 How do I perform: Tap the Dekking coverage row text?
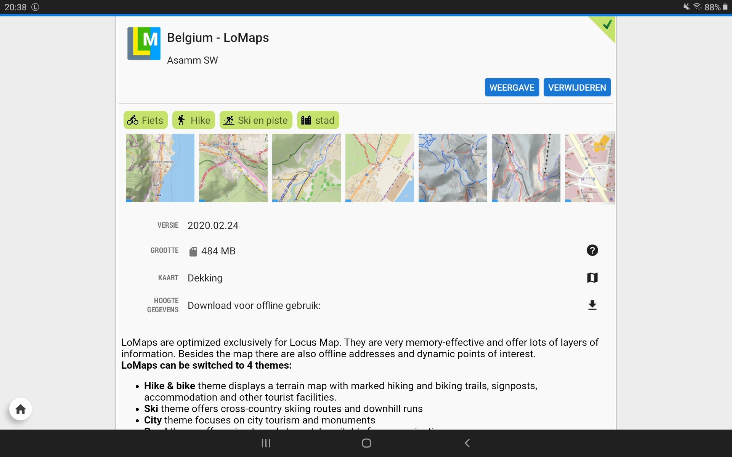click(205, 278)
